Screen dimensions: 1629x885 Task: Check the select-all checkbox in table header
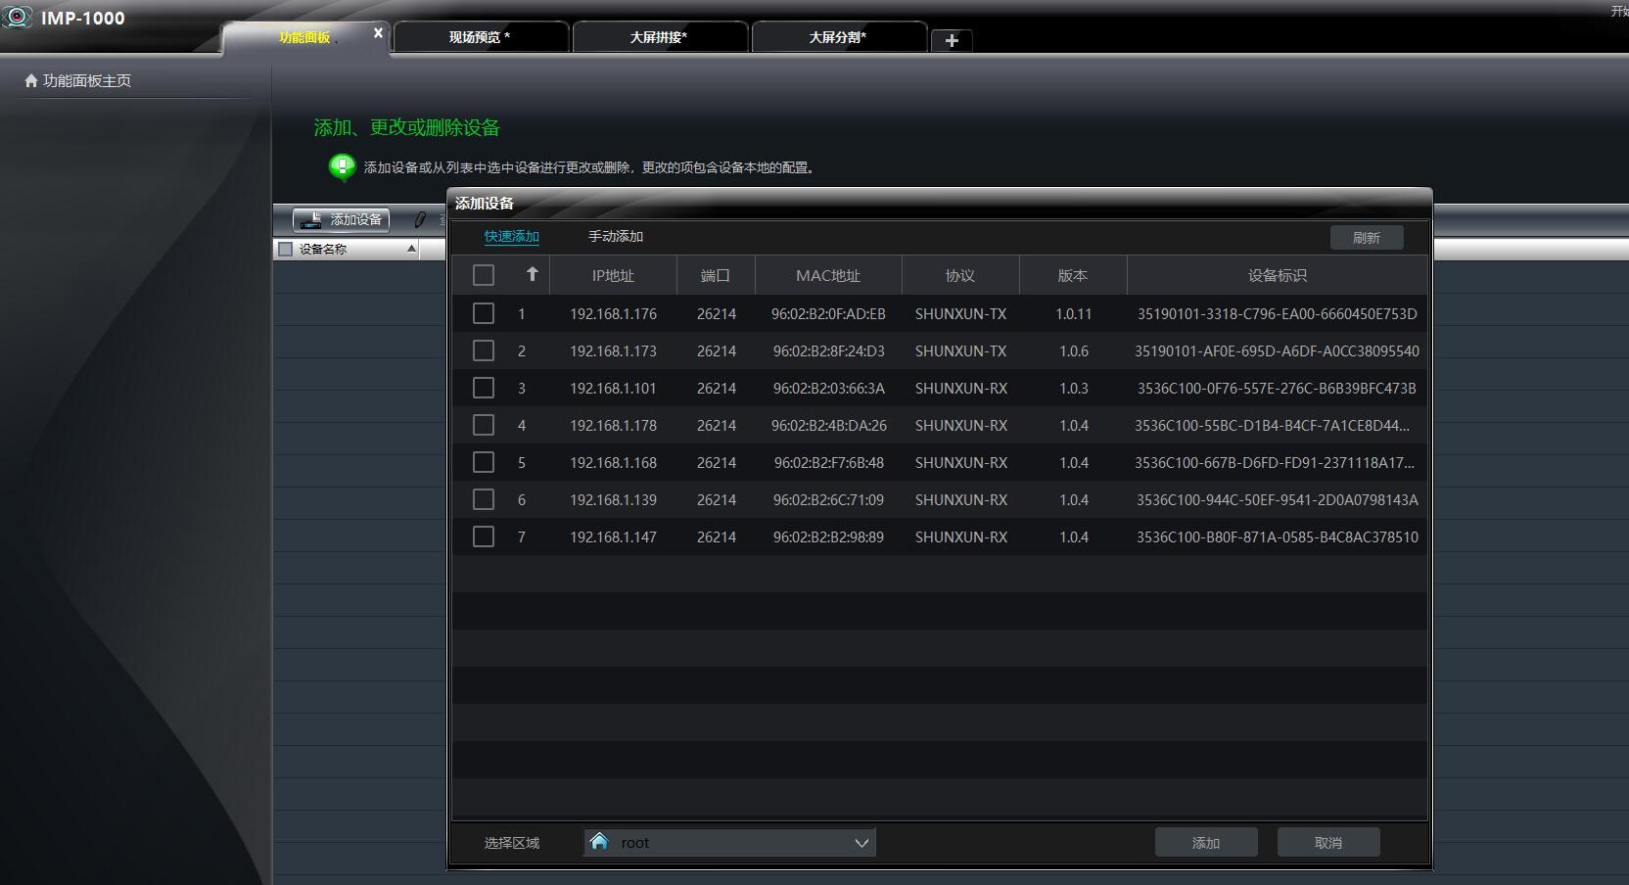tap(484, 275)
